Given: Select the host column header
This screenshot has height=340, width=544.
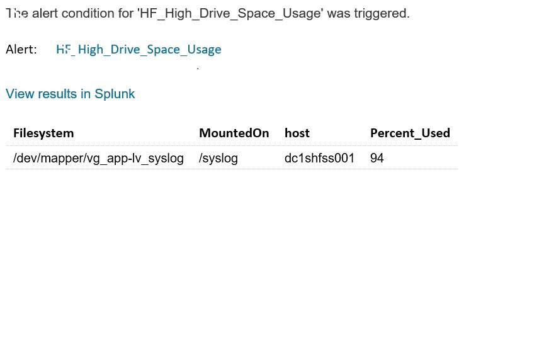Looking at the screenshot, I should (x=297, y=133).
